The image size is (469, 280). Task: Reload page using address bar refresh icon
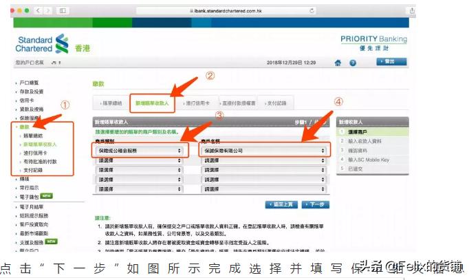312,11
